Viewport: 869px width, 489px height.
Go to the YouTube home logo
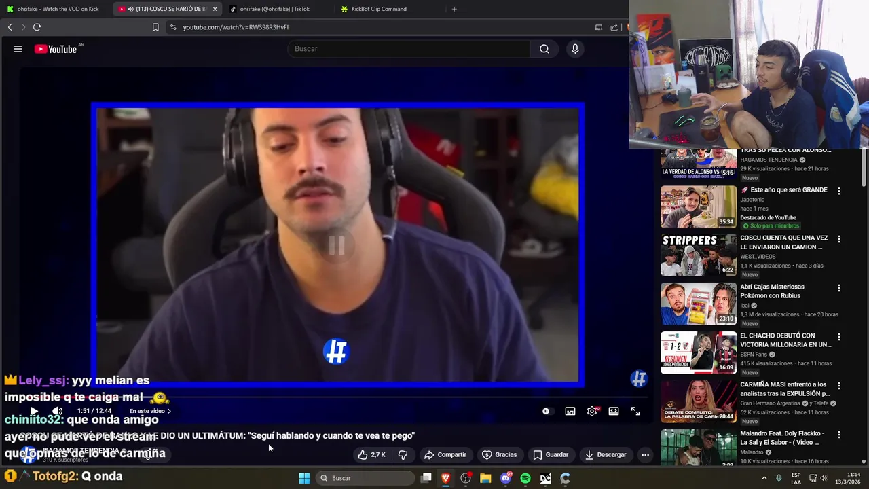click(56, 49)
